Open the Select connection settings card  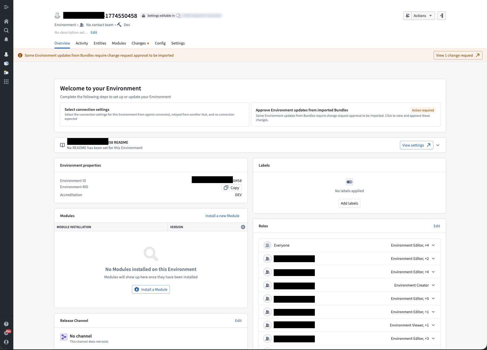point(155,114)
